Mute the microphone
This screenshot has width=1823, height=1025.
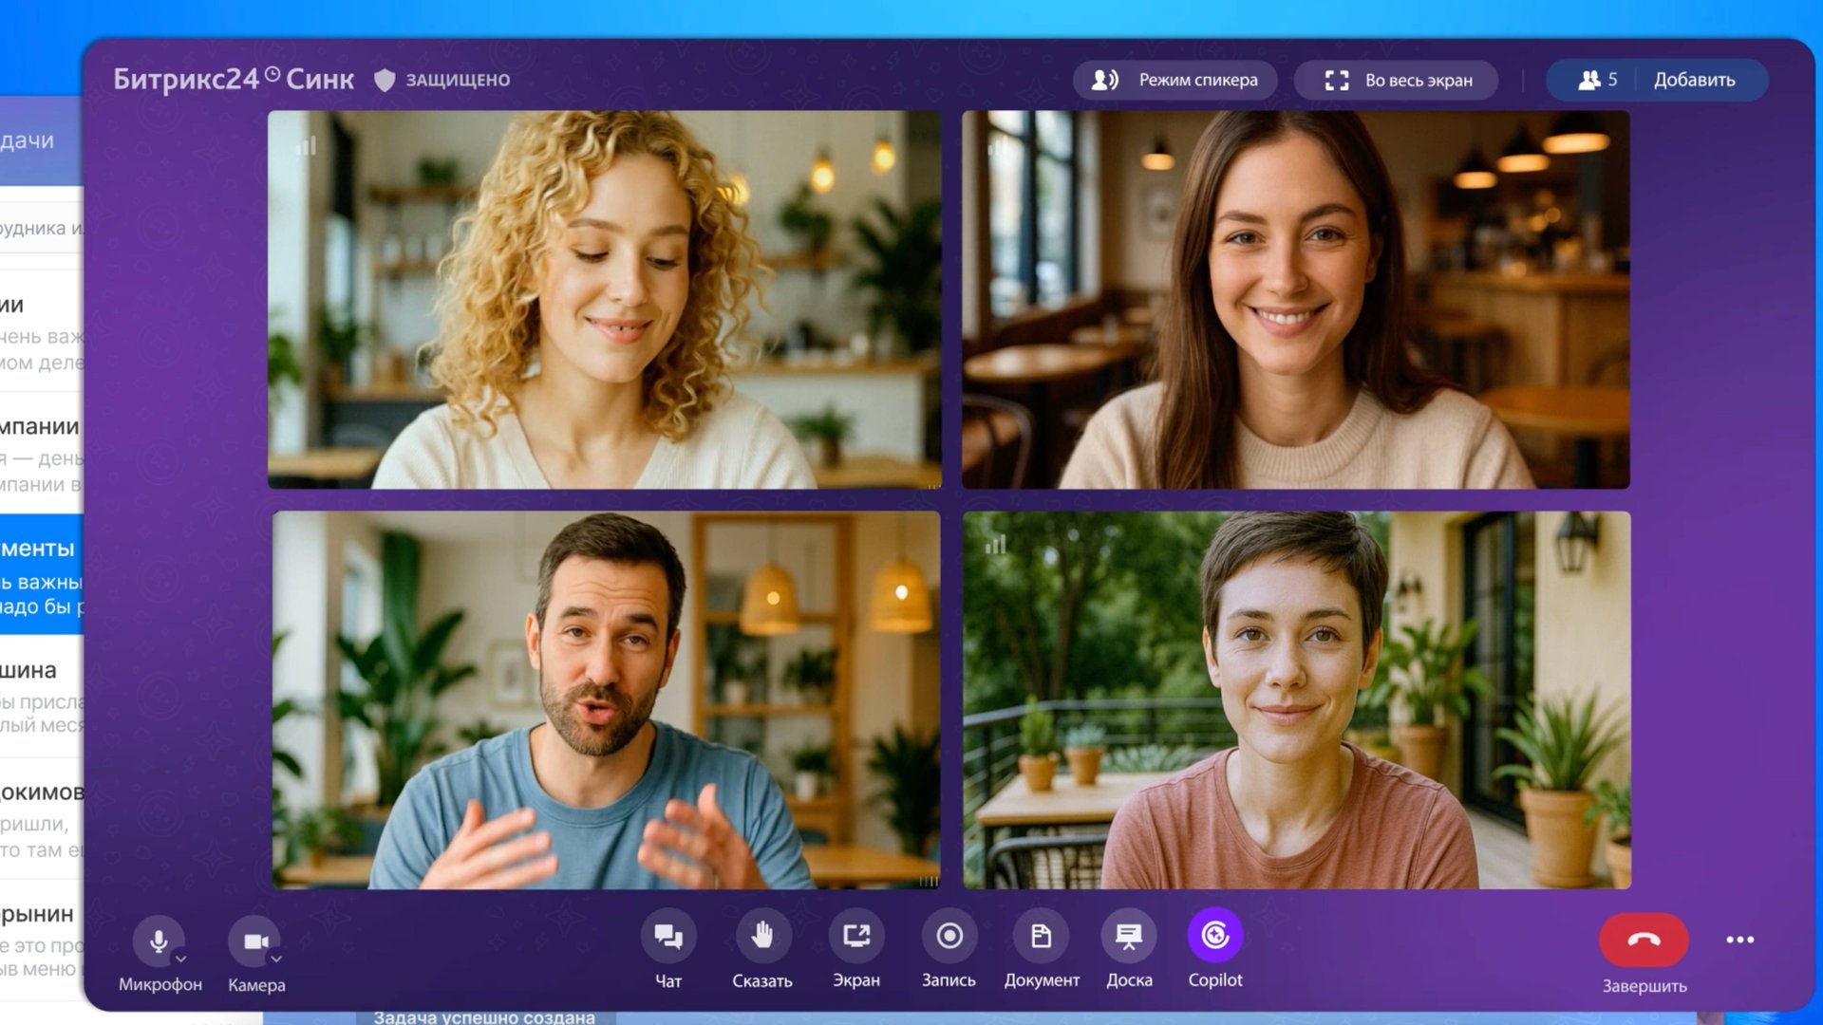(158, 941)
